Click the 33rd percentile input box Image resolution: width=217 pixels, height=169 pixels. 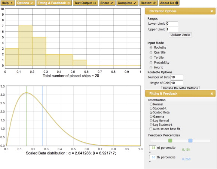point(152,148)
